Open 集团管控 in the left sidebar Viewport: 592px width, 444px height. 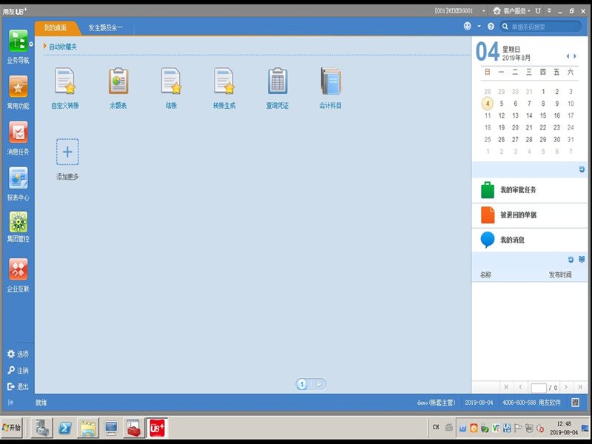coord(18,223)
